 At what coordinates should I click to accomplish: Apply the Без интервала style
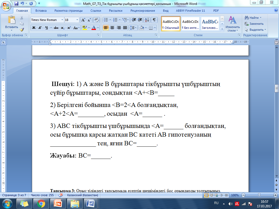[x=190, y=24]
